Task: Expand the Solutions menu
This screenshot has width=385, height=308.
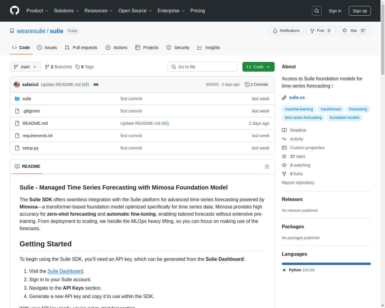Action: 66,11
